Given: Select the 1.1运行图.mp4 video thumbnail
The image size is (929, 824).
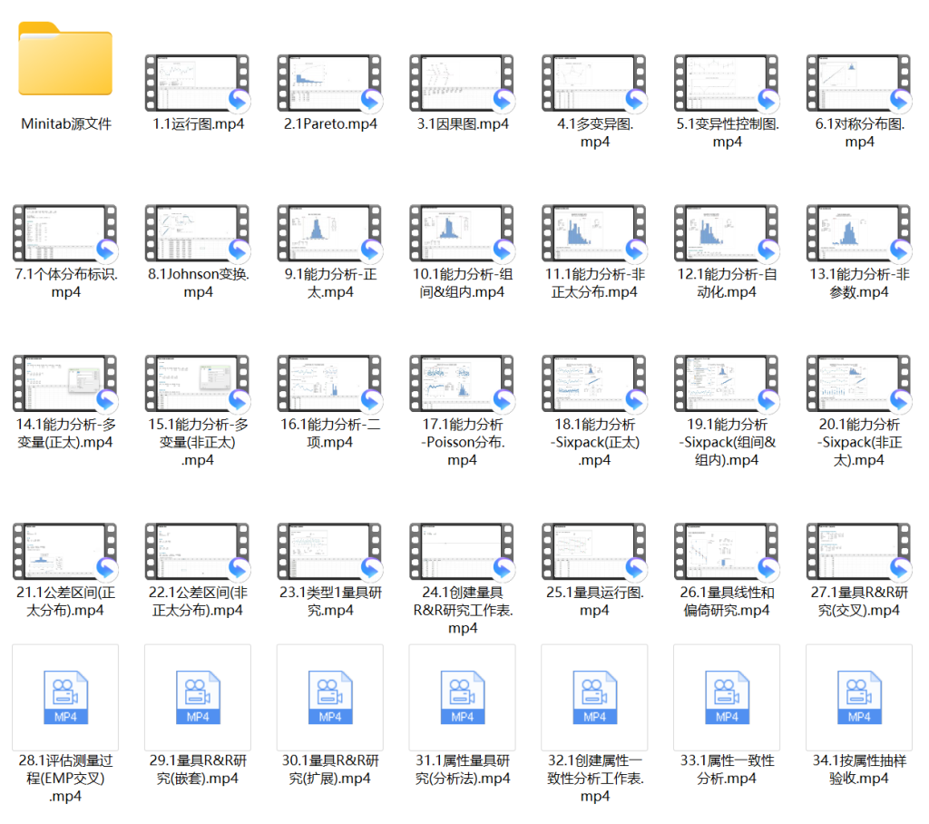Looking at the screenshot, I should click(198, 83).
